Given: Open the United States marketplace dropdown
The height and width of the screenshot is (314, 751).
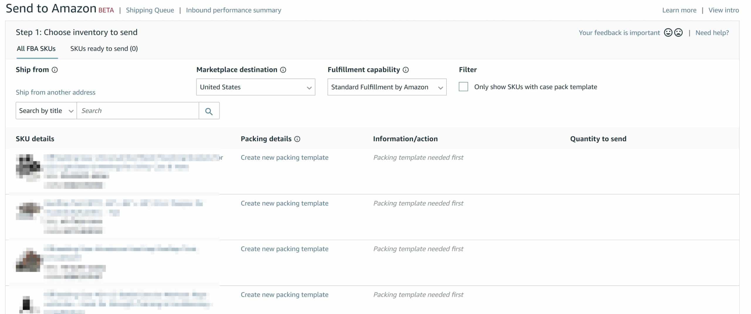Looking at the screenshot, I should point(256,87).
